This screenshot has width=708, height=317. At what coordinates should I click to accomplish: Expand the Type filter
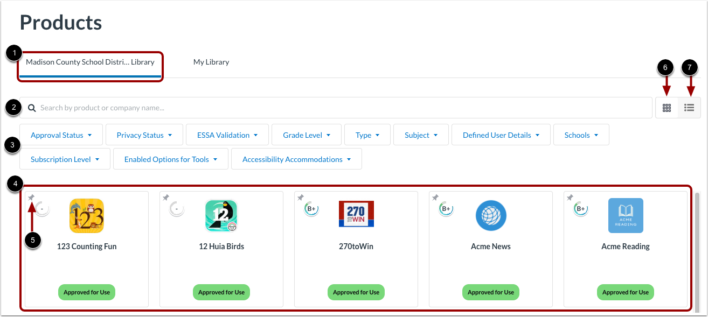click(367, 135)
